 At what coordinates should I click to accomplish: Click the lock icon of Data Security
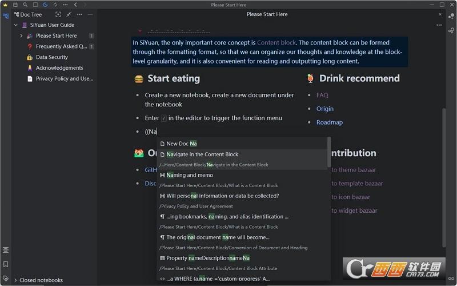(30, 57)
